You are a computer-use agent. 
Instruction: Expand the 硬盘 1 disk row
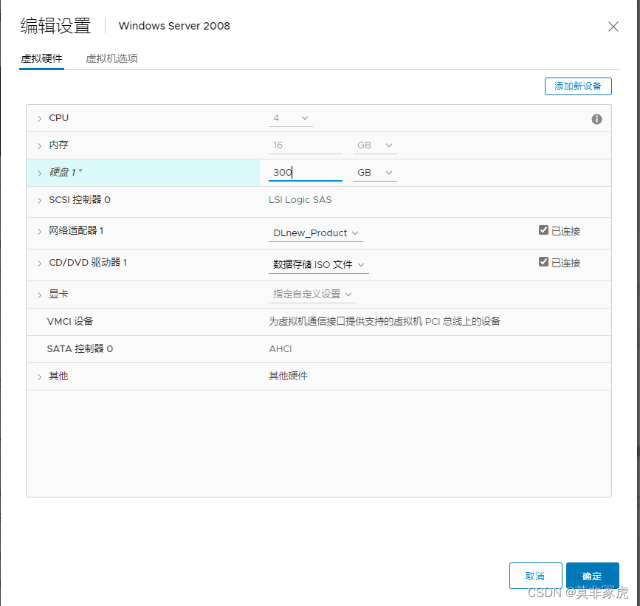(x=40, y=173)
